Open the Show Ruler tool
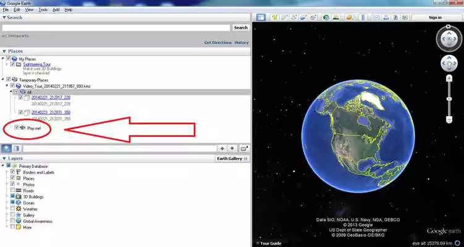Viewport: 464px width, 247px height. (363, 17)
